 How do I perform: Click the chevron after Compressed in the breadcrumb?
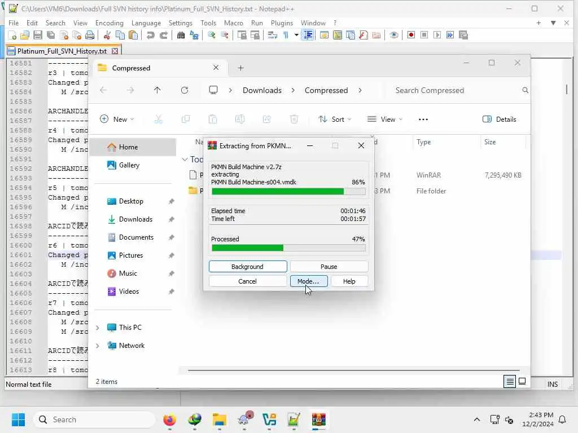click(360, 90)
